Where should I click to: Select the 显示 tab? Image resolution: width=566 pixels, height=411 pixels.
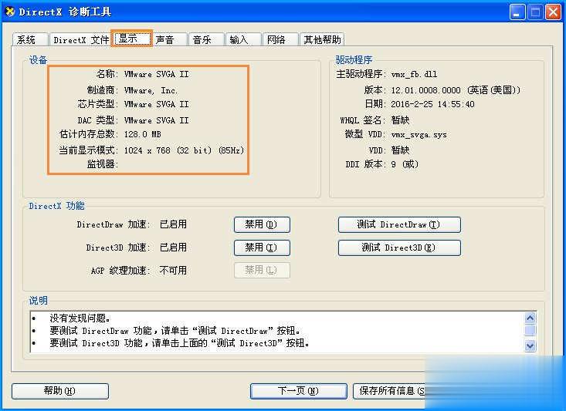click(132, 39)
